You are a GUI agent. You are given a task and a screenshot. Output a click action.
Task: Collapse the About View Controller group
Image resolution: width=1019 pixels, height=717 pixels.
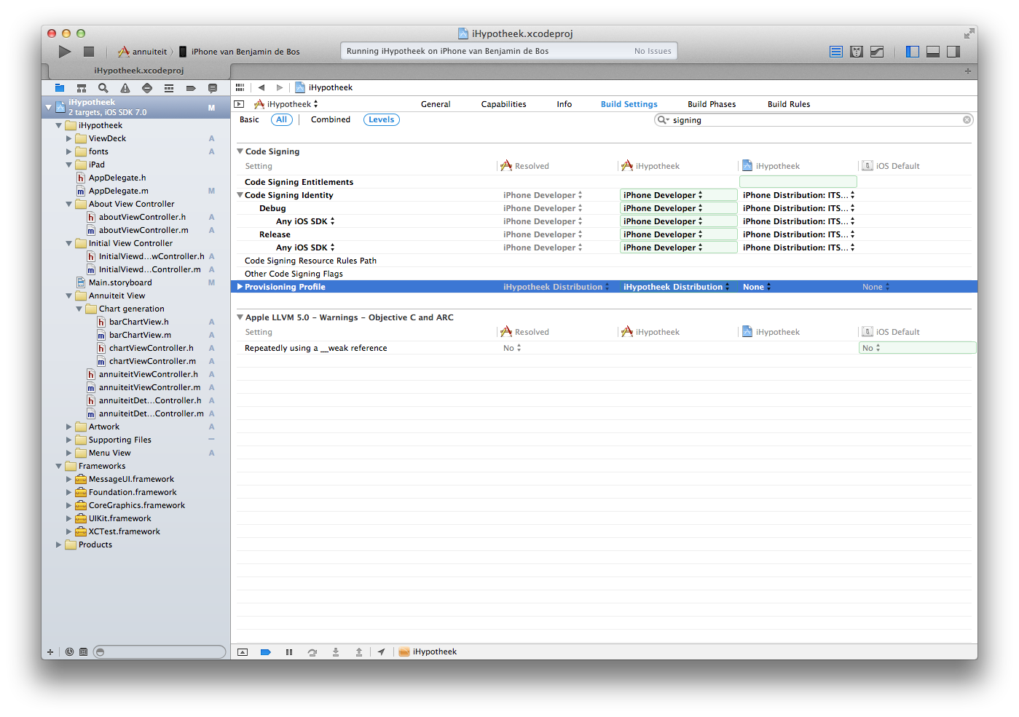[x=69, y=204]
